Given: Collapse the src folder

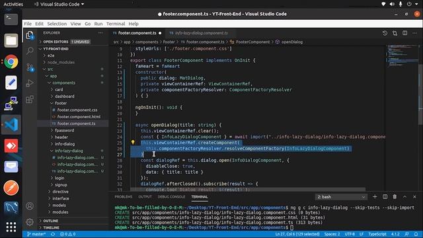Looking at the screenshot, I should [x=73, y=69].
